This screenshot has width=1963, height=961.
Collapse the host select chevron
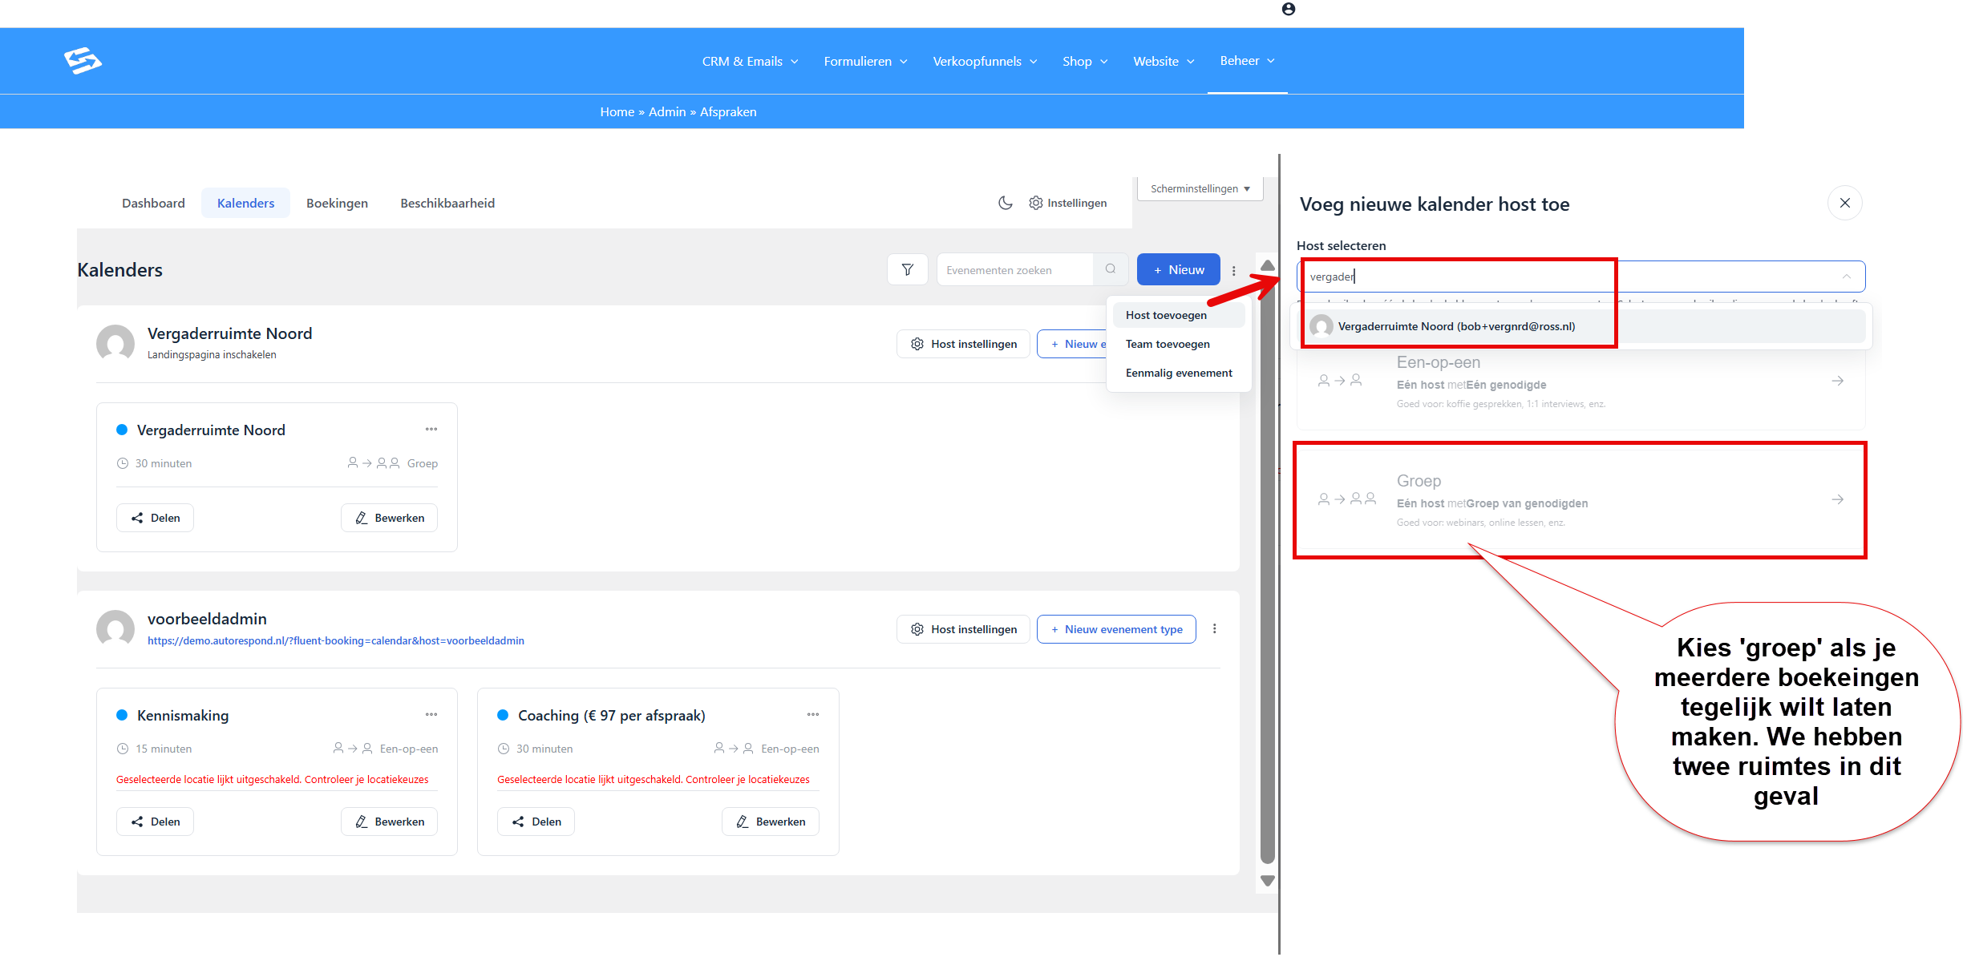[x=1847, y=277]
